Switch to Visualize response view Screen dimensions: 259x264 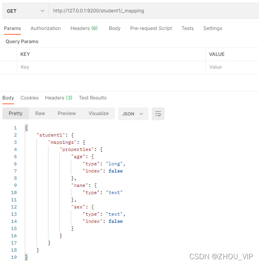click(99, 113)
